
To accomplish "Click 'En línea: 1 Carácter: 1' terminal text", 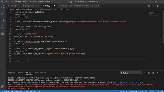I will coord(19,89).
